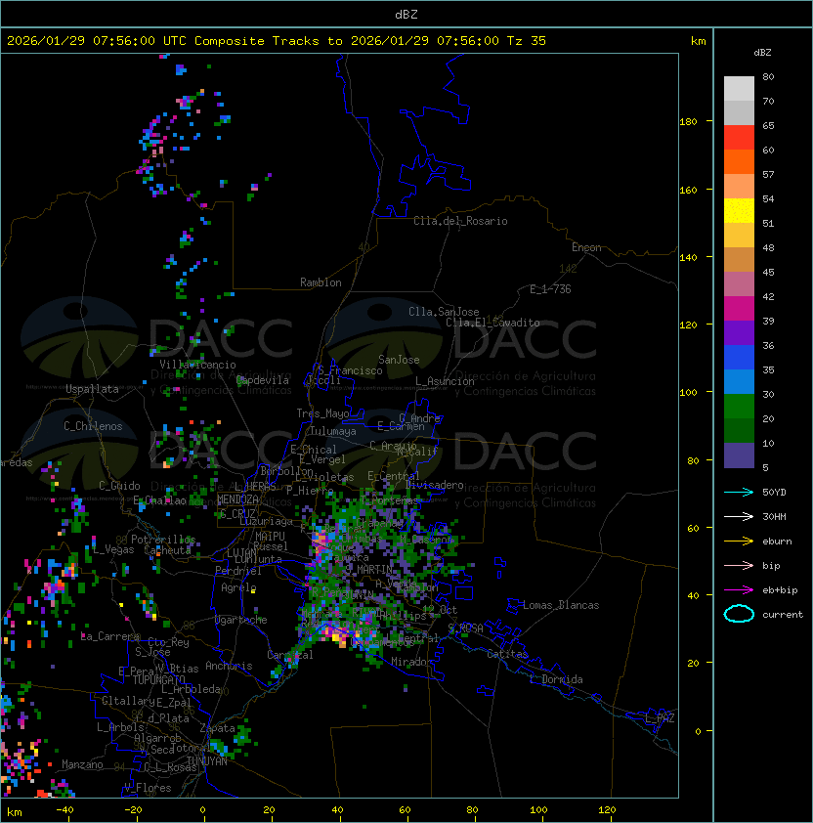Viewport: 813px width, 823px height.
Task: Click the -20 km axis tick label
Action: 133,810
